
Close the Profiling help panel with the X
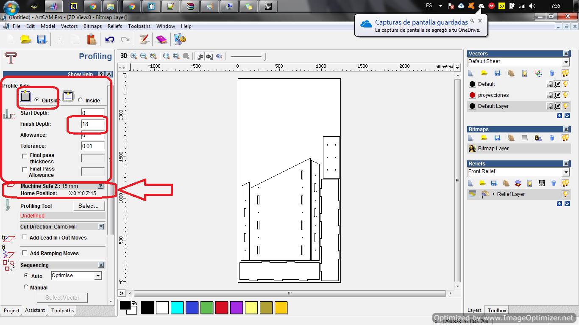(x=109, y=74)
